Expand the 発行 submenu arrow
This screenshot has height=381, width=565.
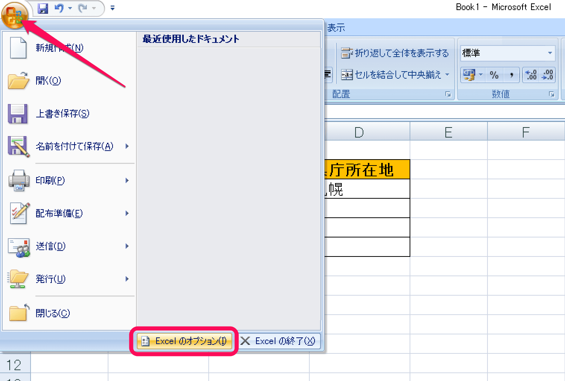[127, 279]
